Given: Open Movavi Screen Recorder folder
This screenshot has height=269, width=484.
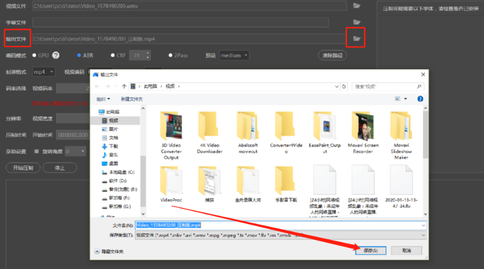Looking at the screenshot, I should click(x=363, y=133).
